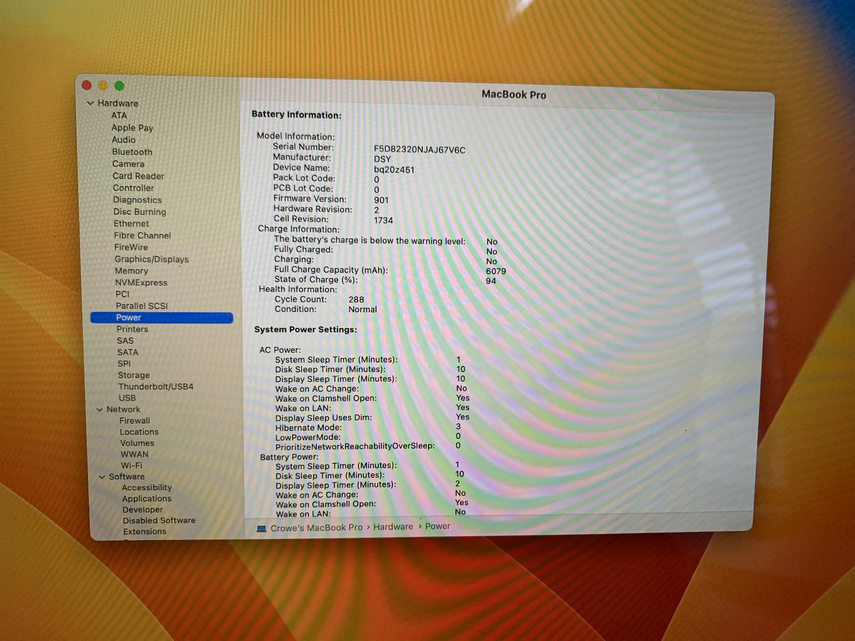Click Hardware in the path bar
Viewport: 855px width, 641px height.
(x=393, y=527)
